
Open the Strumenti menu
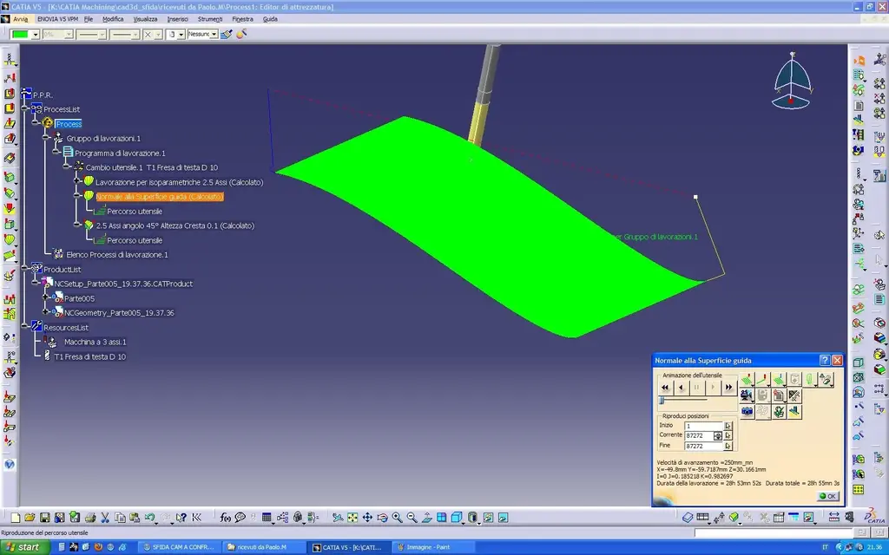pos(209,18)
